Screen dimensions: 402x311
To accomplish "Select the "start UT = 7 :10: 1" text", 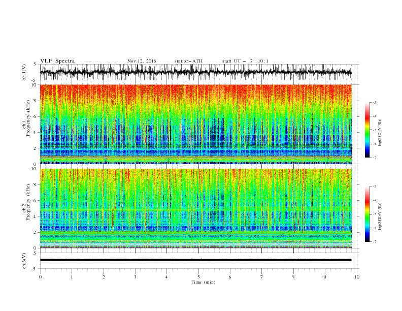I will coord(245,61).
